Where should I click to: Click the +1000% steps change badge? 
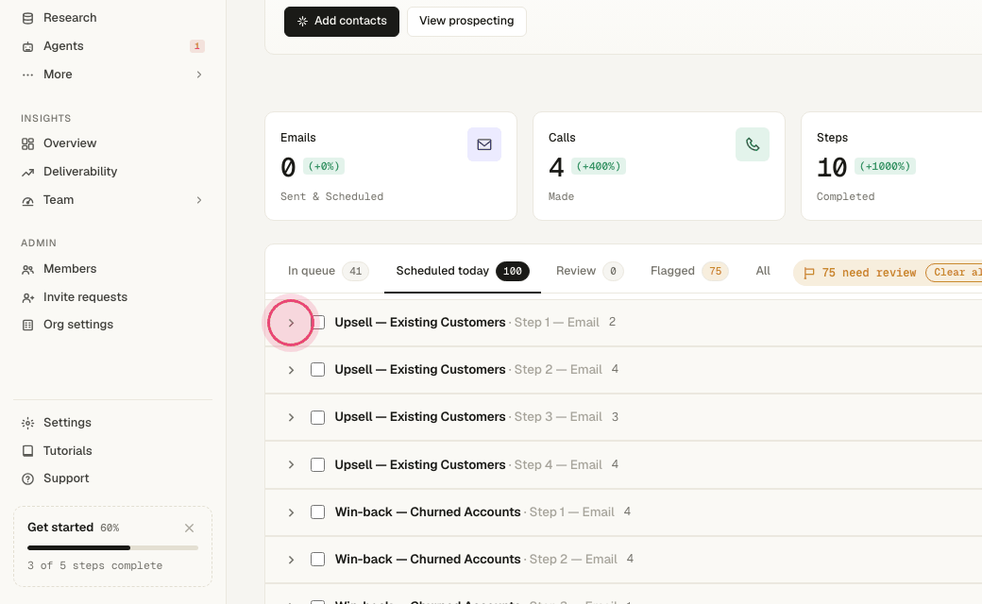tap(885, 166)
